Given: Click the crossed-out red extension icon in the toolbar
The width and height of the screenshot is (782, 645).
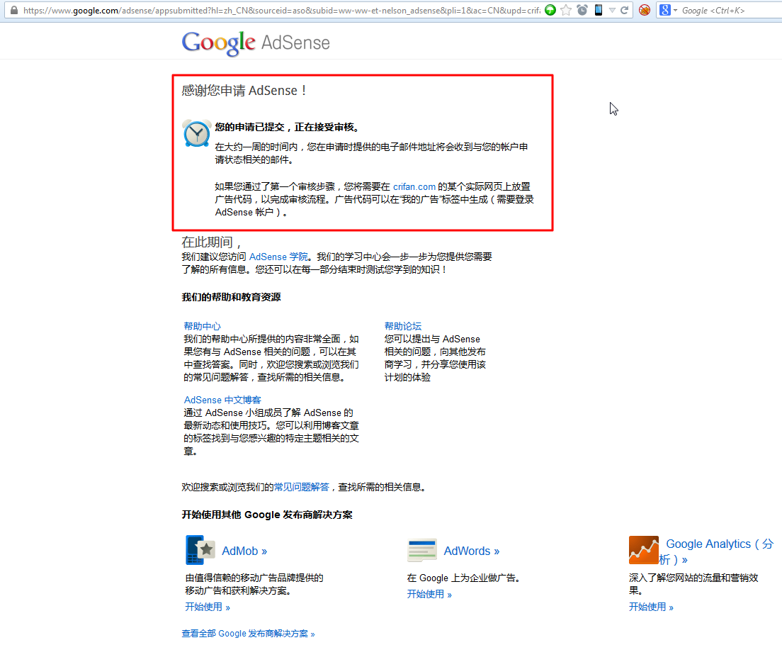Looking at the screenshot, I should (x=645, y=10).
